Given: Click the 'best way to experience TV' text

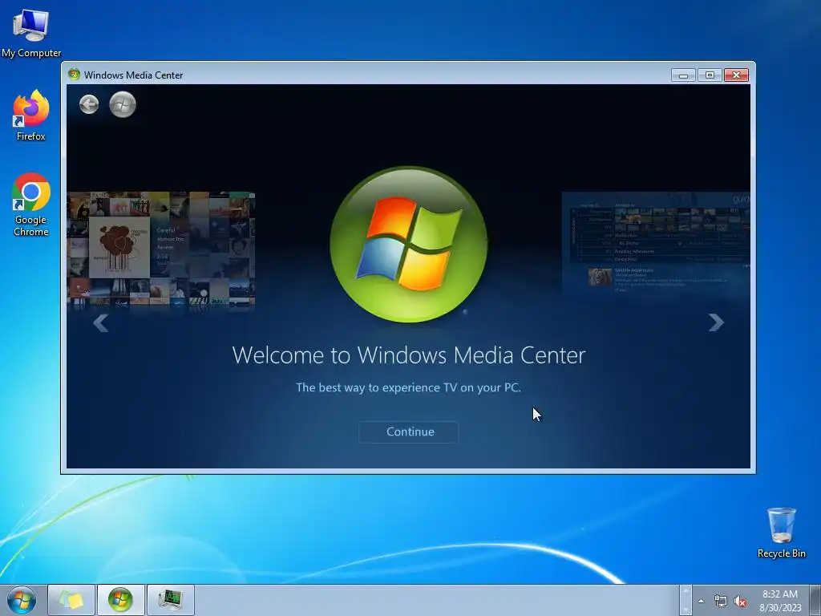Looking at the screenshot, I should click(408, 387).
